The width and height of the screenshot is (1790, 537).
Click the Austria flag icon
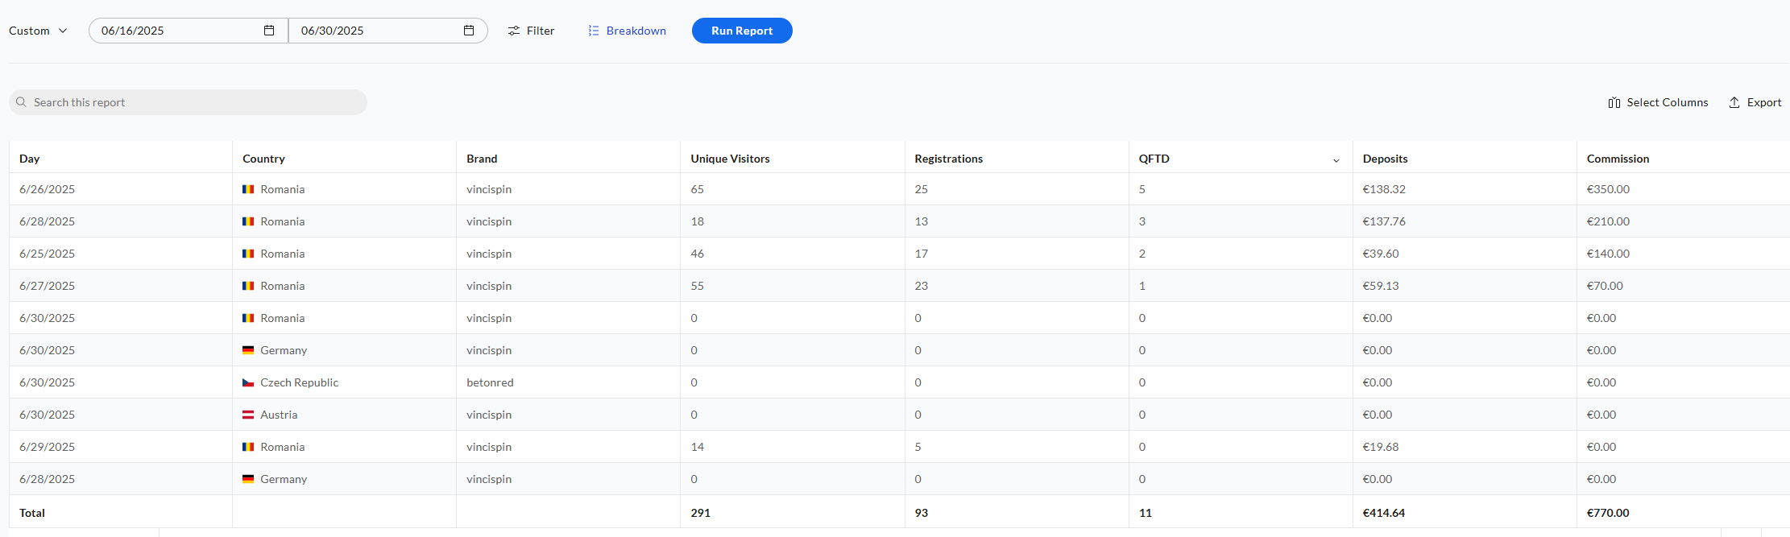pos(248,415)
